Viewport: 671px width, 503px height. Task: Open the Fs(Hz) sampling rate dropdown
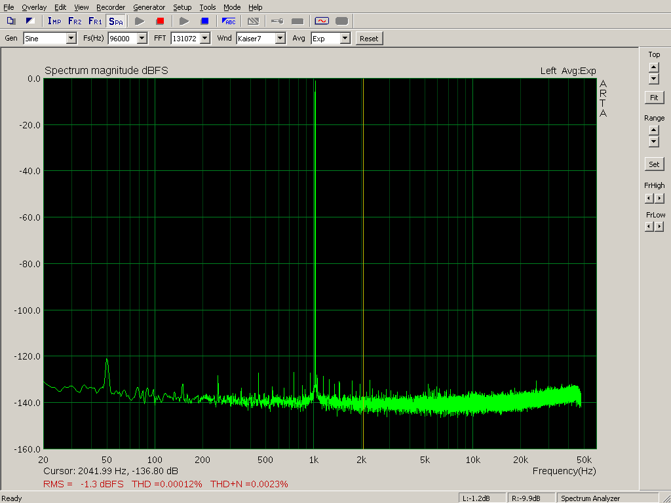click(142, 39)
